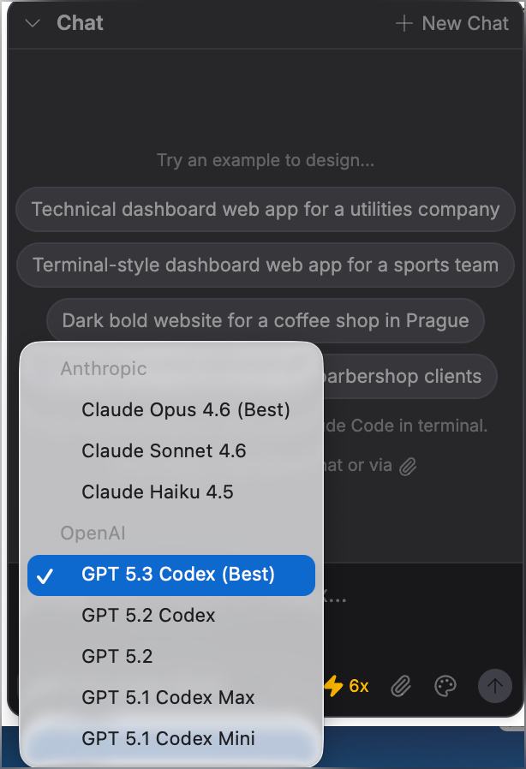Click the plus icon beside New Chat
Screen dimensions: 526x769
click(404, 24)
